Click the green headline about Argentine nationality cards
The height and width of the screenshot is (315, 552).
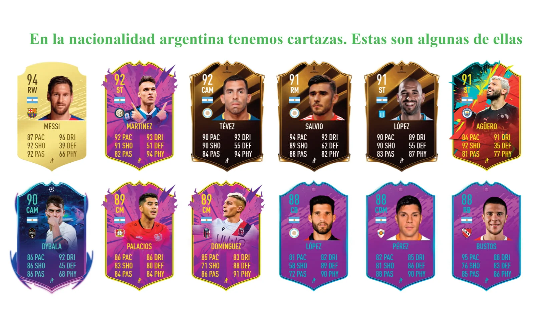pyautogui.click(x=276, y=39)
